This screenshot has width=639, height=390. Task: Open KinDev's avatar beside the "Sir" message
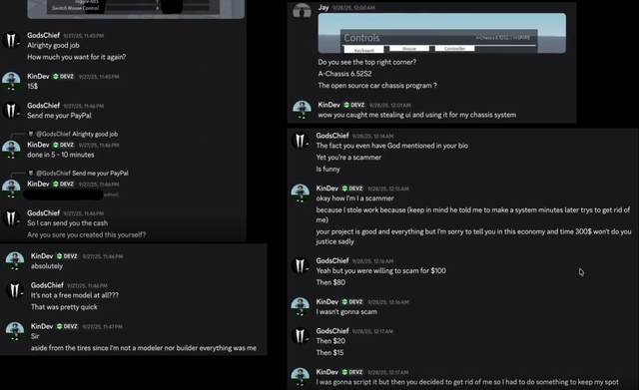click(15, 331)
